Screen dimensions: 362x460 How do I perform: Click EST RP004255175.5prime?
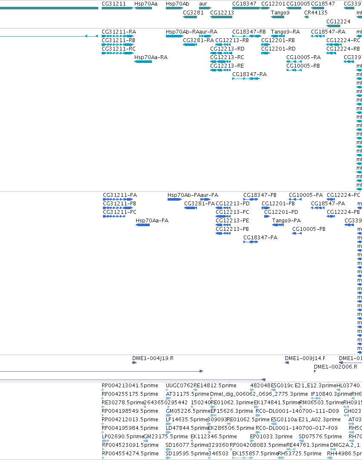coord(130,394)
